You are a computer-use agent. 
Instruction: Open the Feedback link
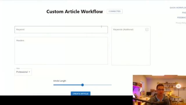tap(182, 17)
